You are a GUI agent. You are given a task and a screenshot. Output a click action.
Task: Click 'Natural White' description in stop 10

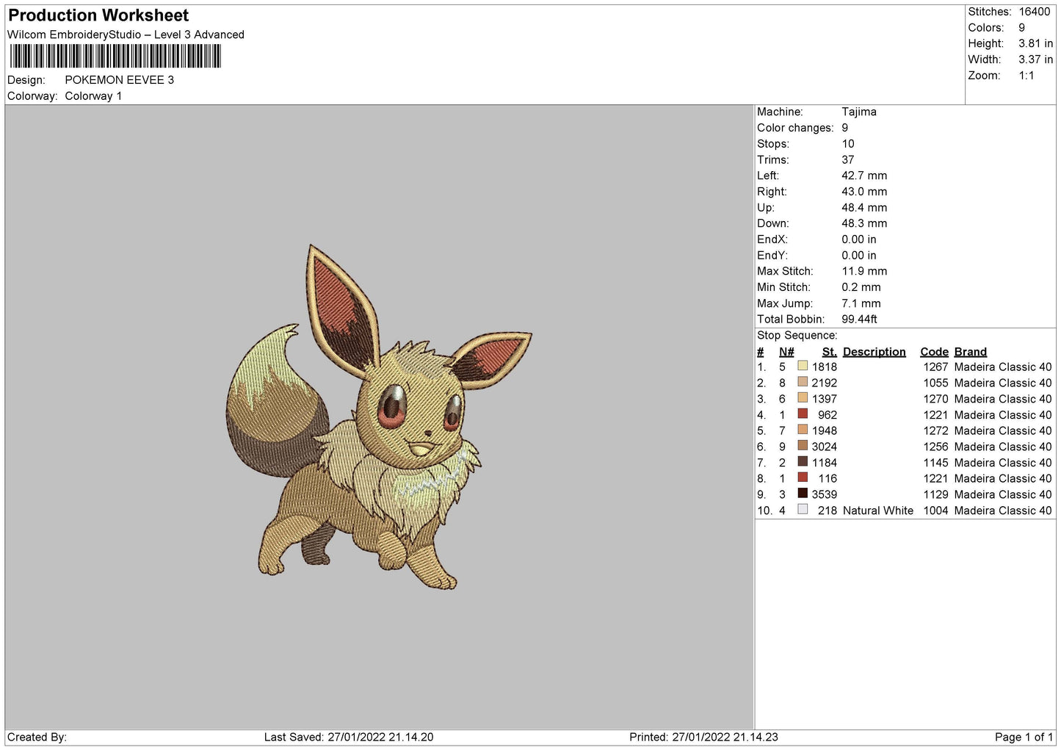click(x=878, y=511)
